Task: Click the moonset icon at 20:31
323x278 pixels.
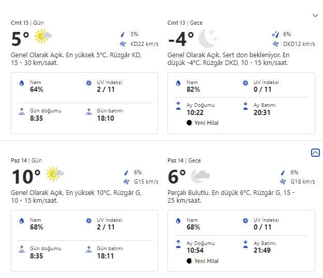Action: (245, 105)
